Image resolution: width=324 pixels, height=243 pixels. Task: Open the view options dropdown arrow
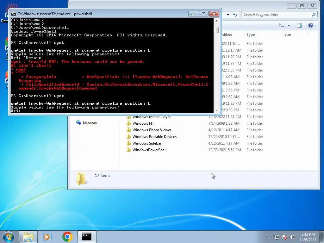point(289,25)
